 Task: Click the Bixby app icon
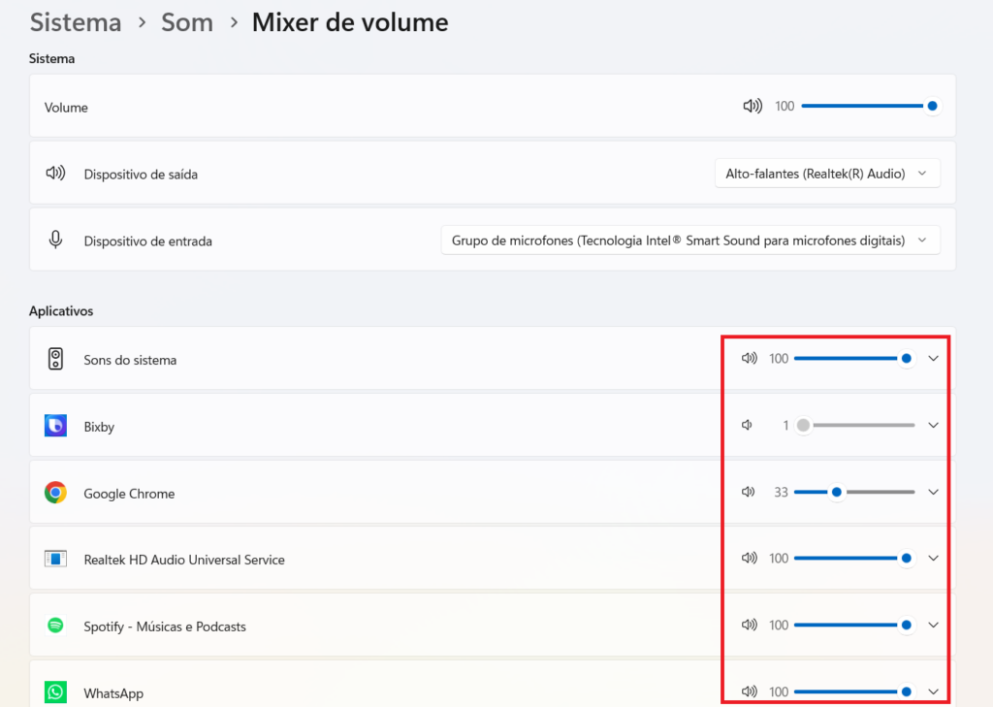[55, 426]
